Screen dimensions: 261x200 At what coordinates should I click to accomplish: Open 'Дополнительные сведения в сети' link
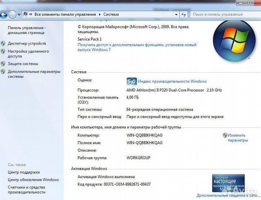click(229, 195)
